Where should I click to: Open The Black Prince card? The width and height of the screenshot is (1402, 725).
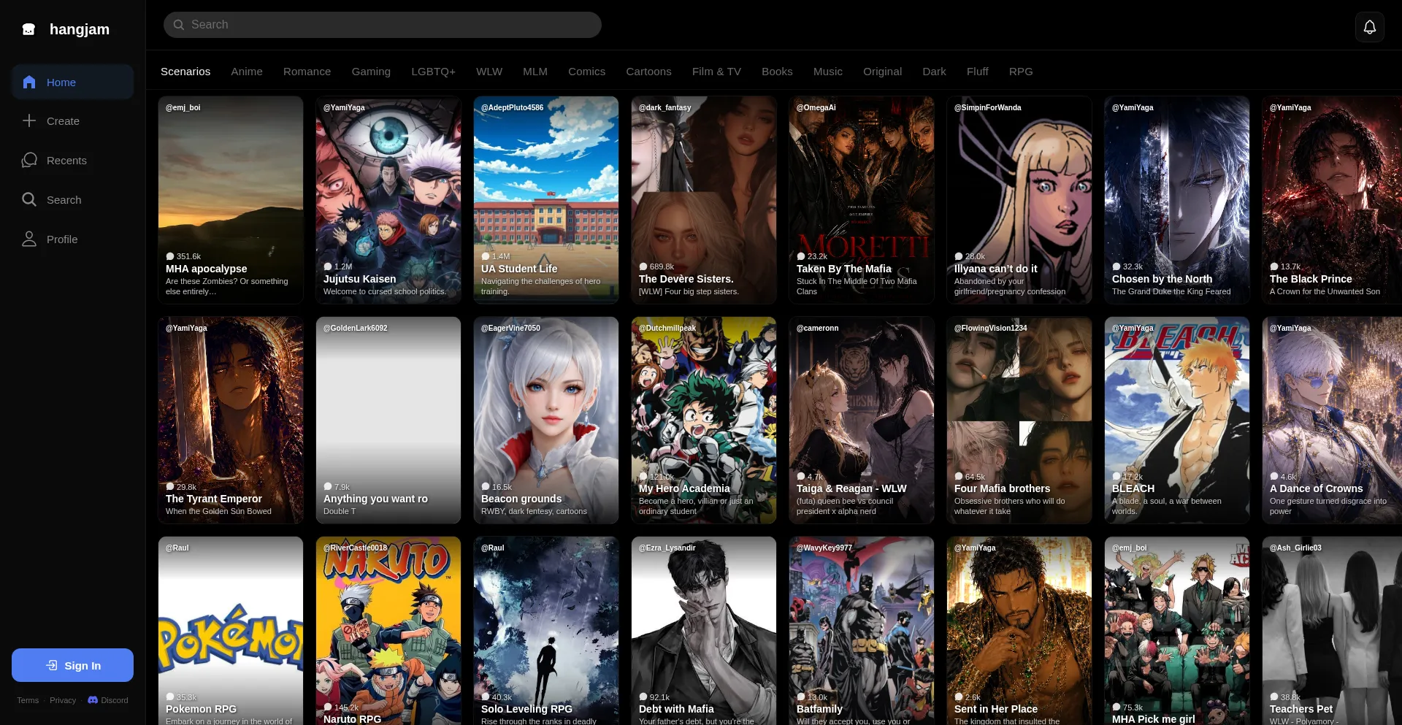click(1332, 199)
